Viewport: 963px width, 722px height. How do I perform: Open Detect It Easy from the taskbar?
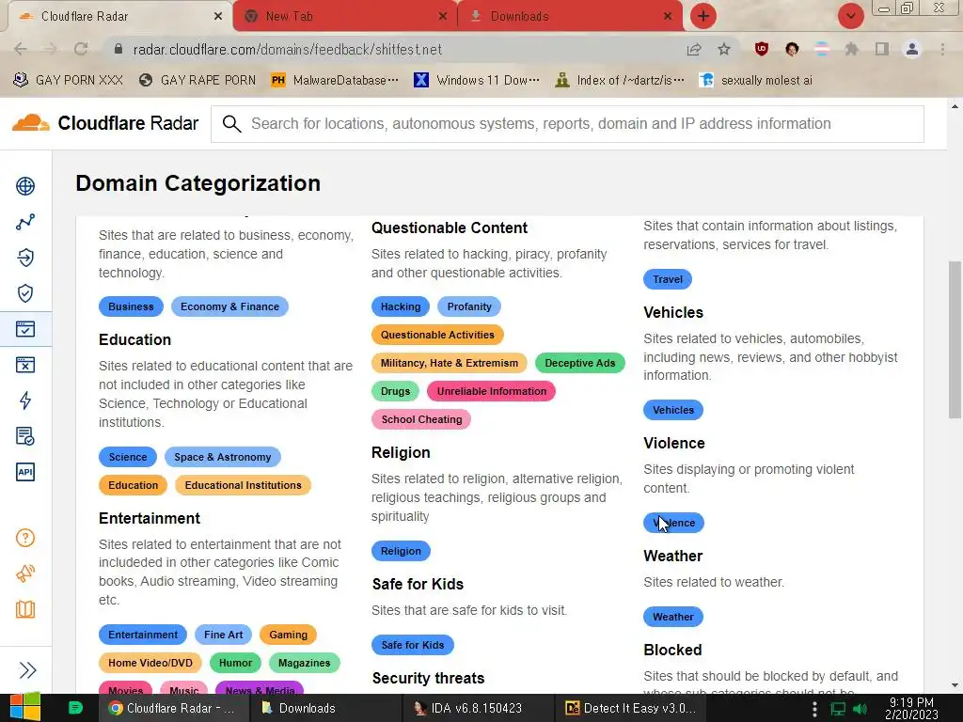coord(631,708)
